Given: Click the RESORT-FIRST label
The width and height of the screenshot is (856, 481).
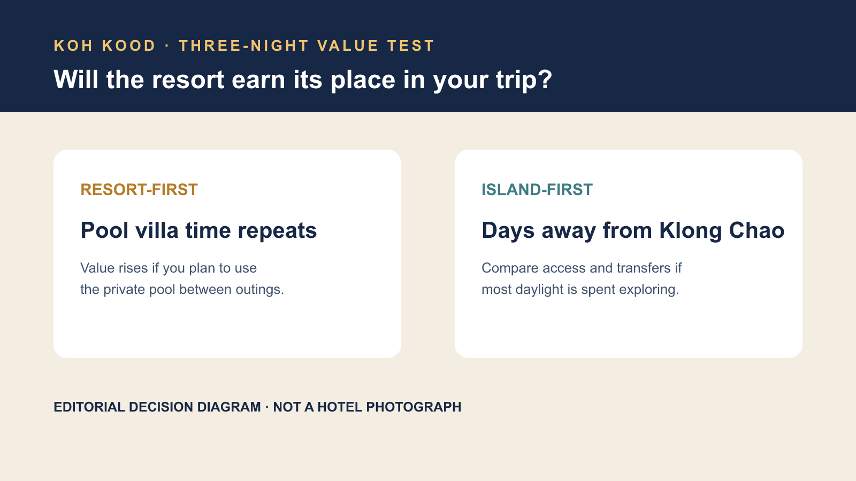Looking at the screenshot, I should pyautogui.click(x=139, y=190).
